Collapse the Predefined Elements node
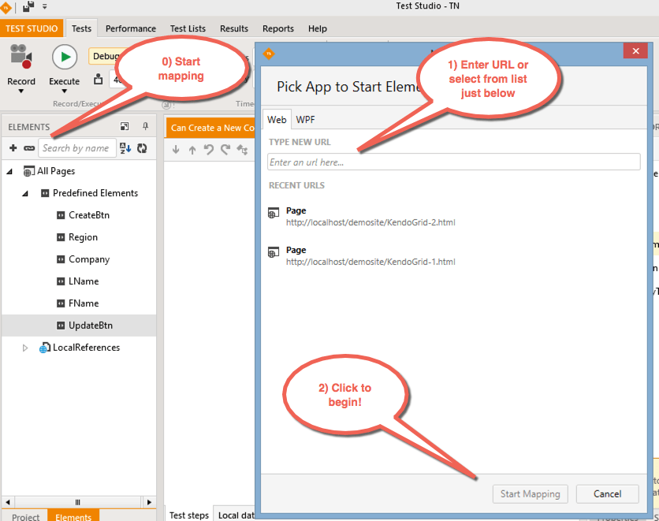The height and width of the screenshot is (521, 659). tap(25, 194)
